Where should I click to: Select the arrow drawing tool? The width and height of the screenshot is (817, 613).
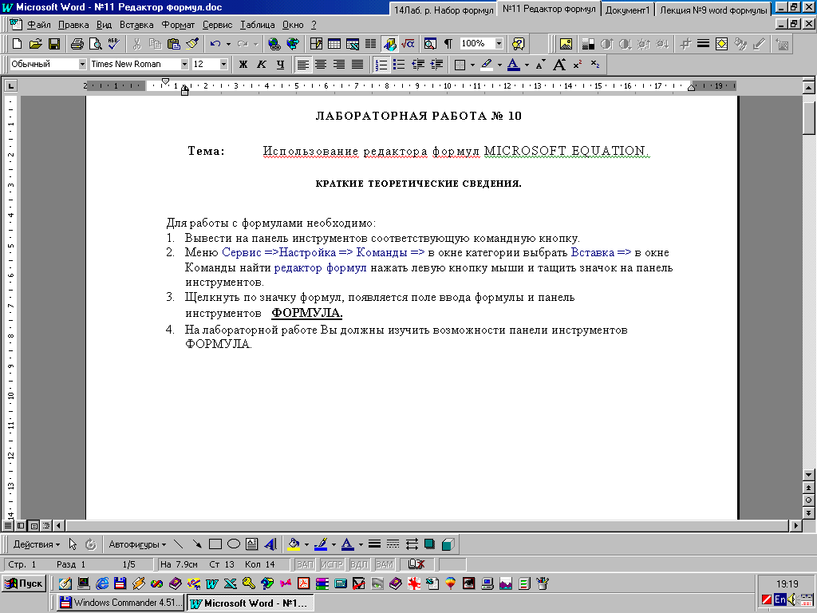coord(197,544)
